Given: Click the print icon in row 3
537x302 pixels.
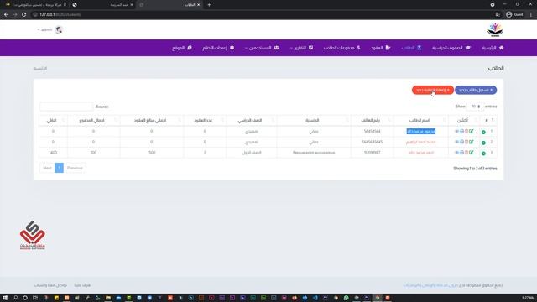Looking at the screenshot, I should pos(461,153).
